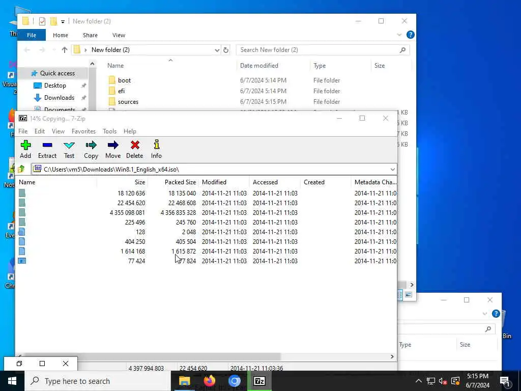Screen dimensions: 521x391
Task: Select the 4 355 098 081 size row
Action: 206,212
